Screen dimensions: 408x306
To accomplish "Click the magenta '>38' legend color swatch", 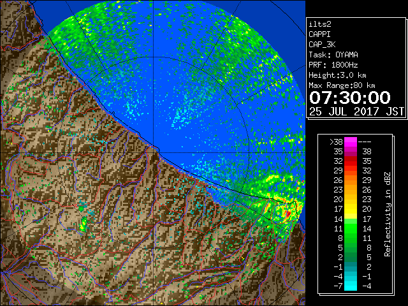I will coord(351,142).
